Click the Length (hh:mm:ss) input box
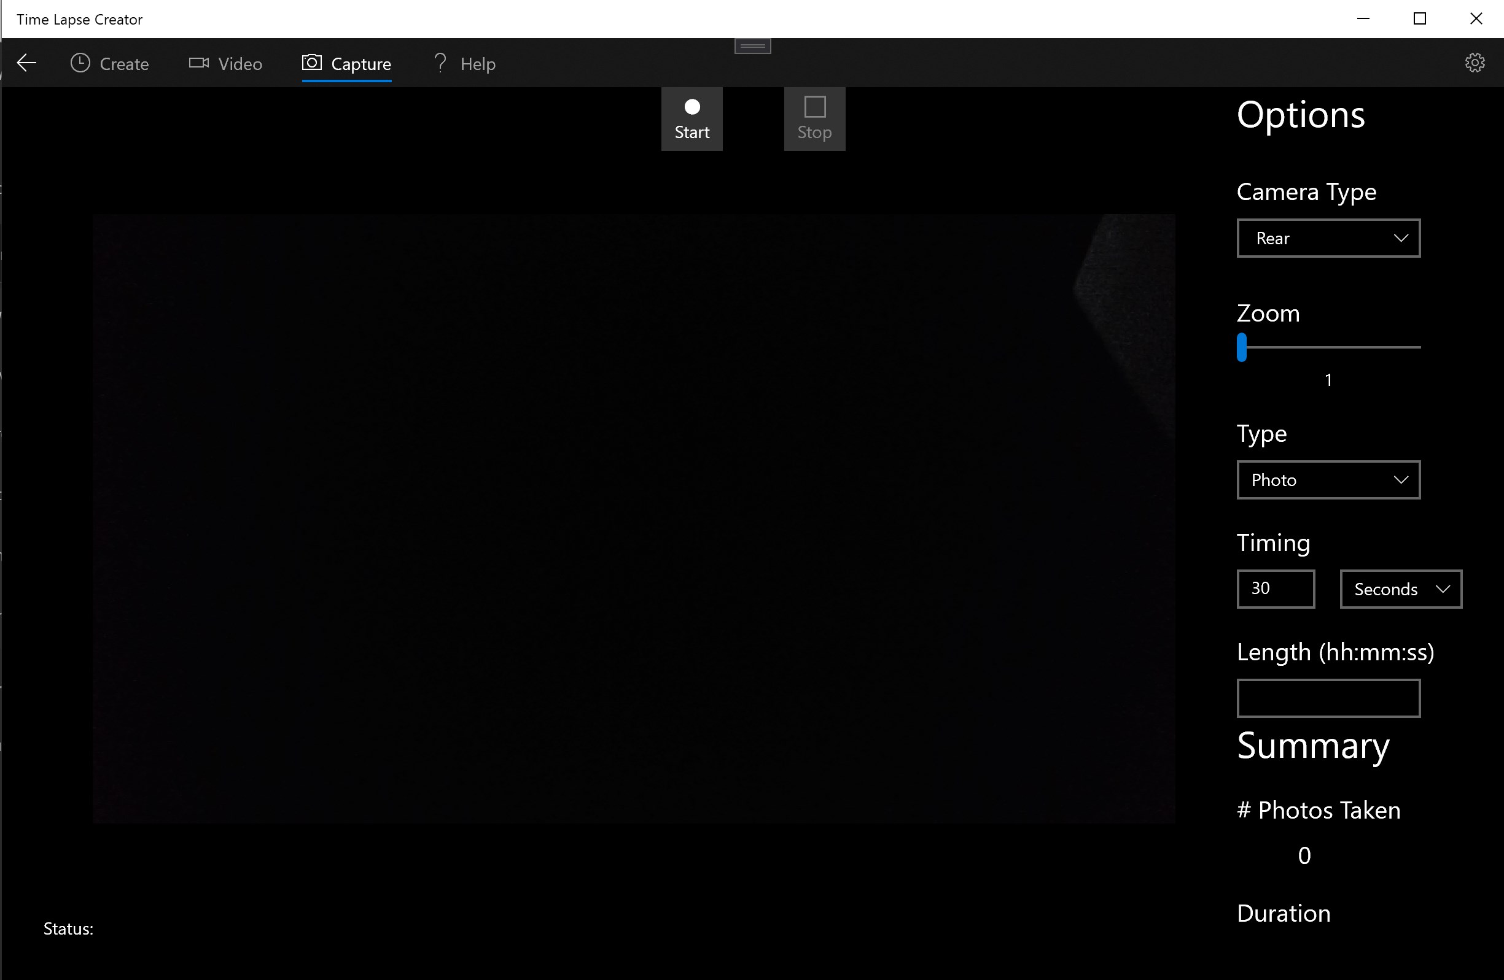The image size is (1504, 980). 1328,698
